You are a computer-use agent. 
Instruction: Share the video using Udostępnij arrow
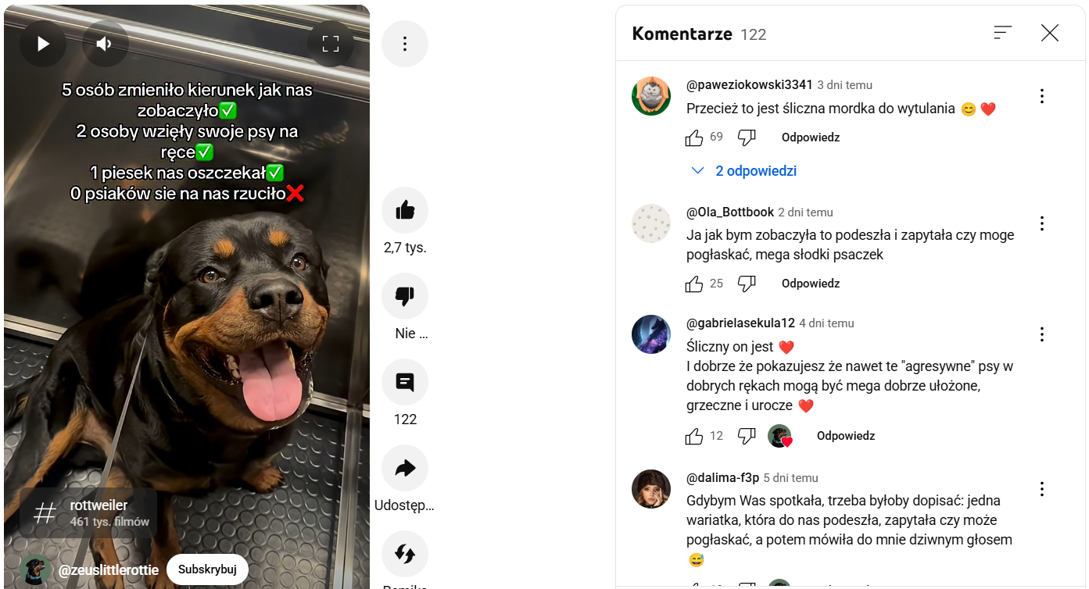point(405,468)
